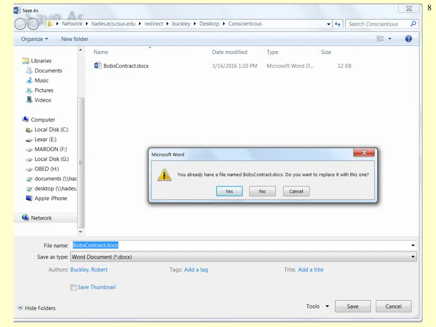
Task: Click buckley in the address breadcrumb
Action: coord(181,24)
